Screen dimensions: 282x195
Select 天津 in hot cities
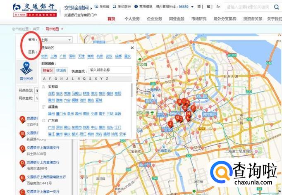pyautogui.click(x=81, y=56)
